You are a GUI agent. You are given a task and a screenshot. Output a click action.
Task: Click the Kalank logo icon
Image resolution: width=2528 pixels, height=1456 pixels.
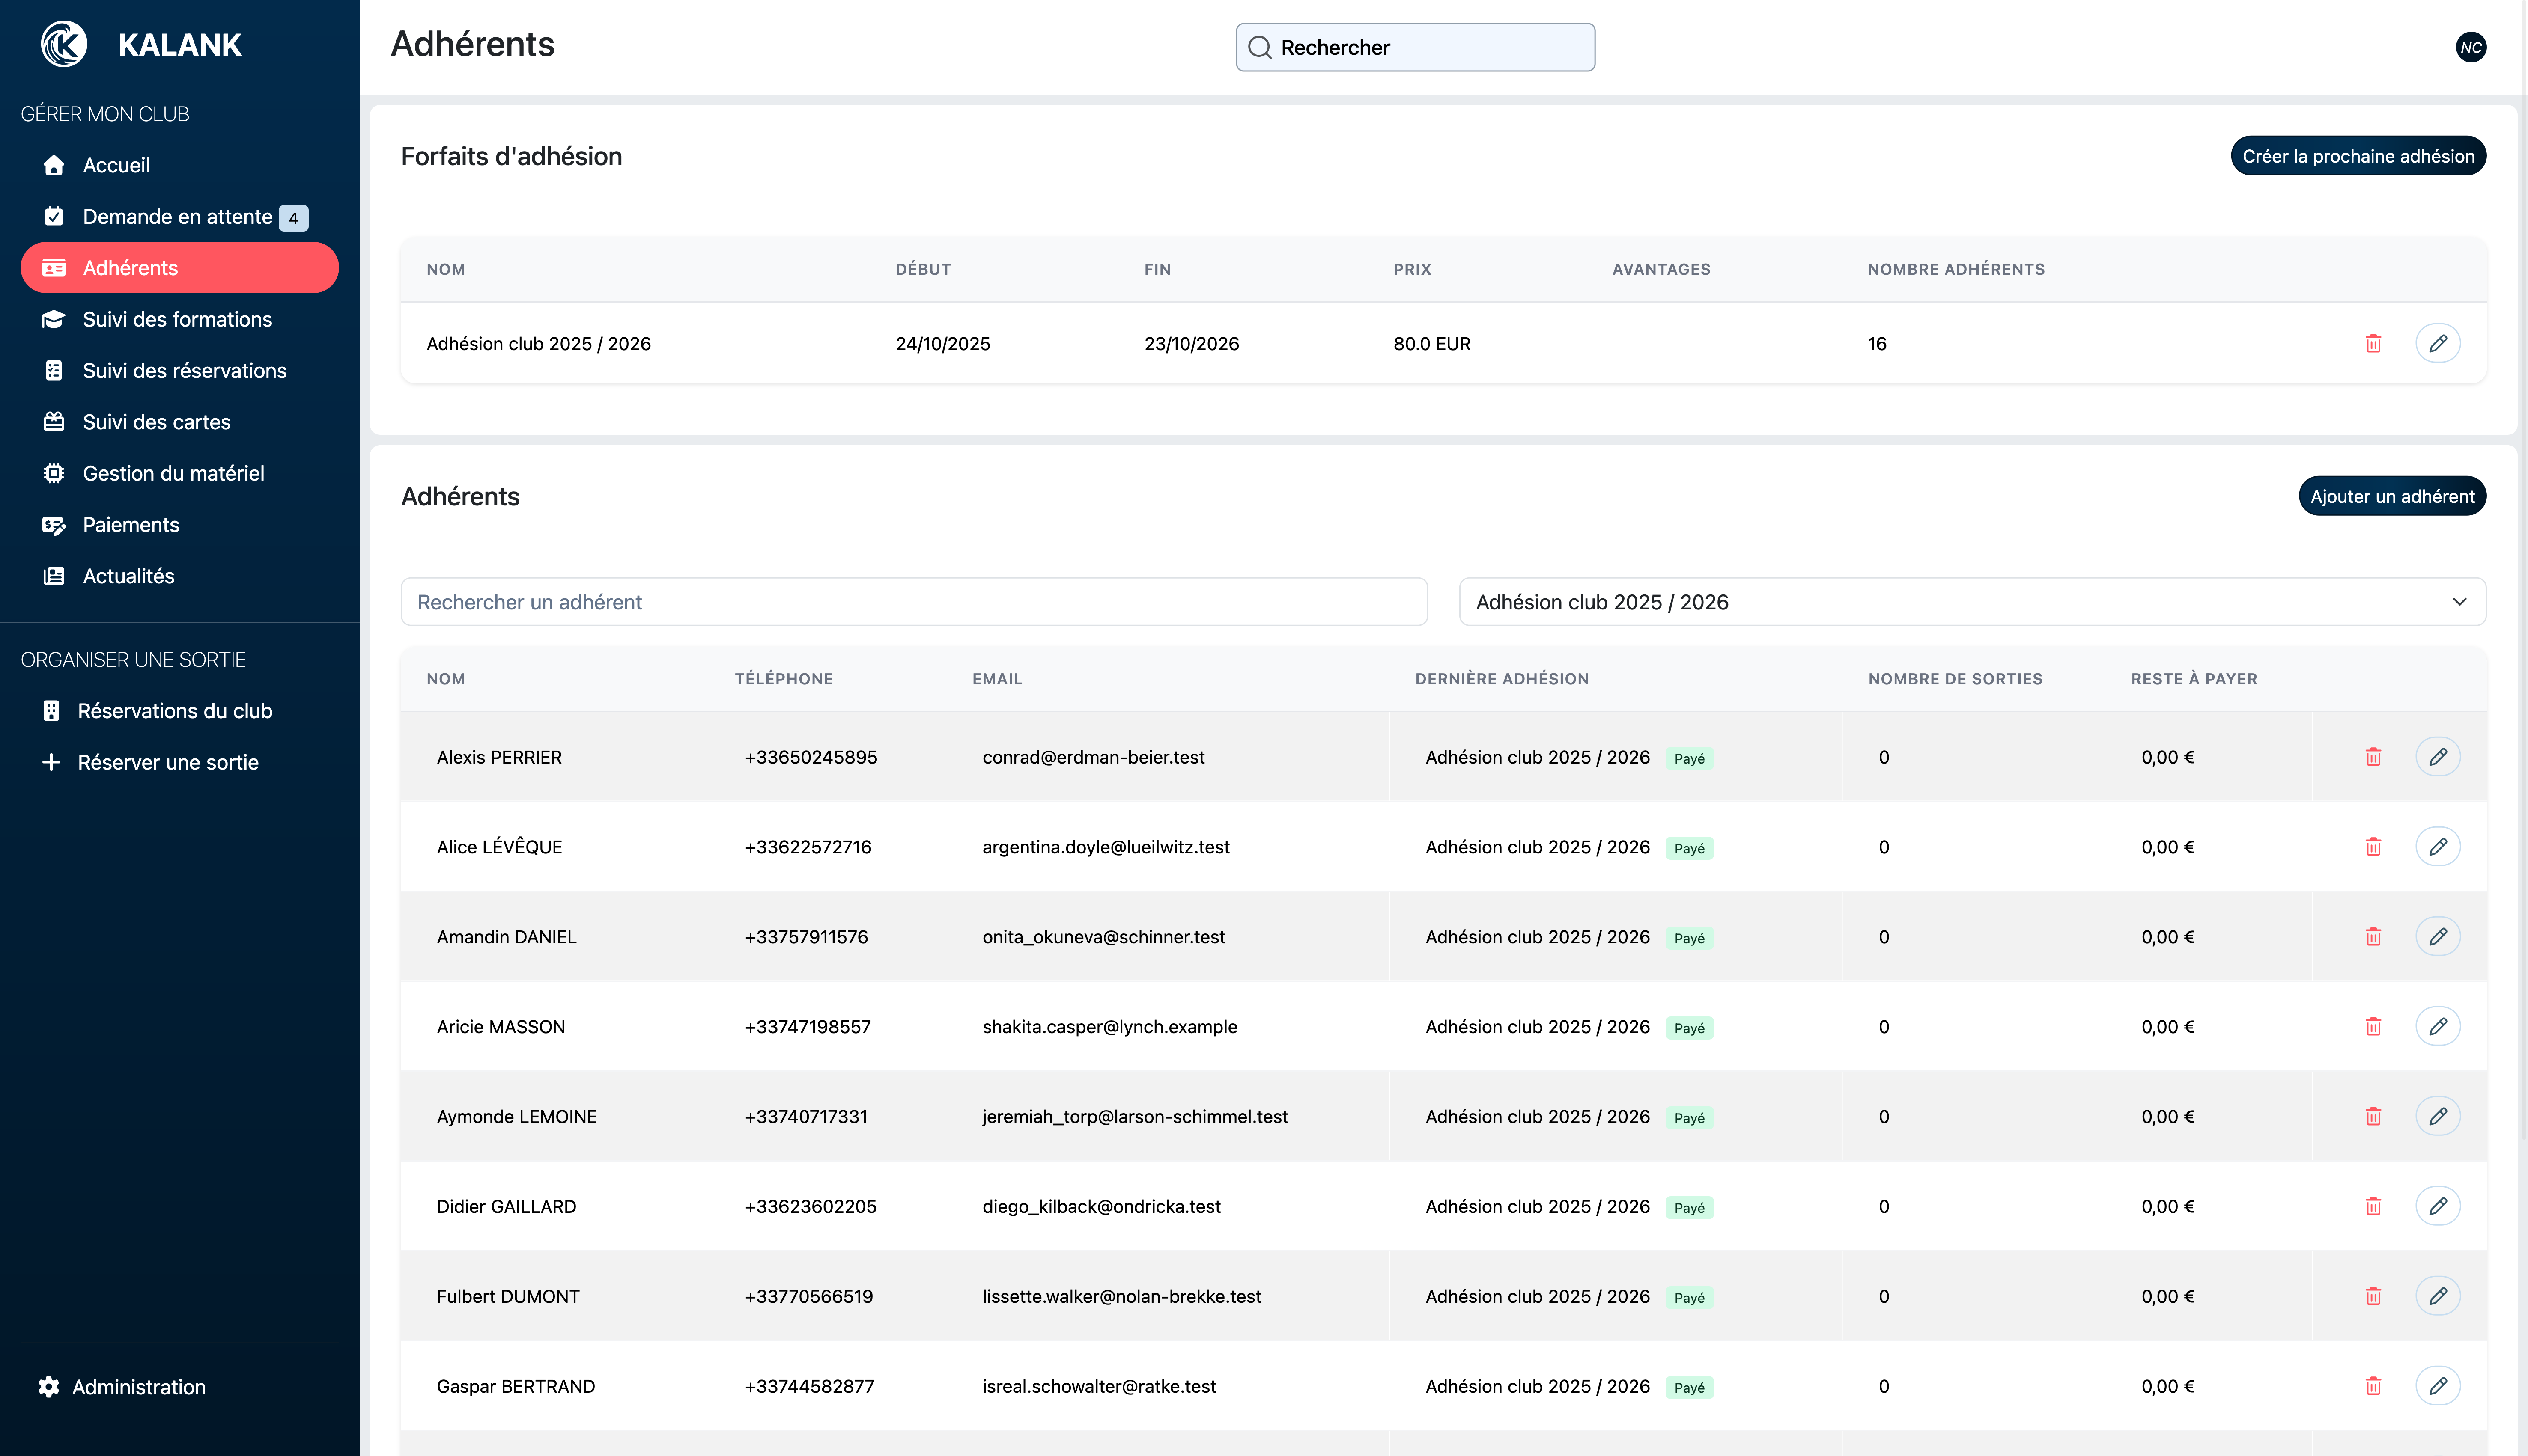(x=64, y=44)
